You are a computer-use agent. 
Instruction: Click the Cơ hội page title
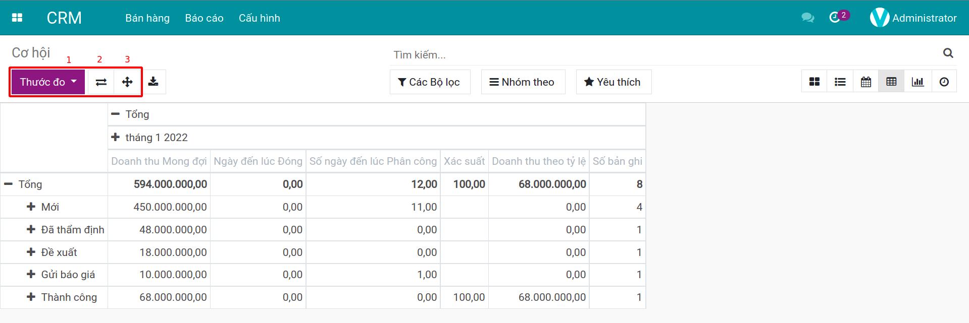tap(31, 52)
